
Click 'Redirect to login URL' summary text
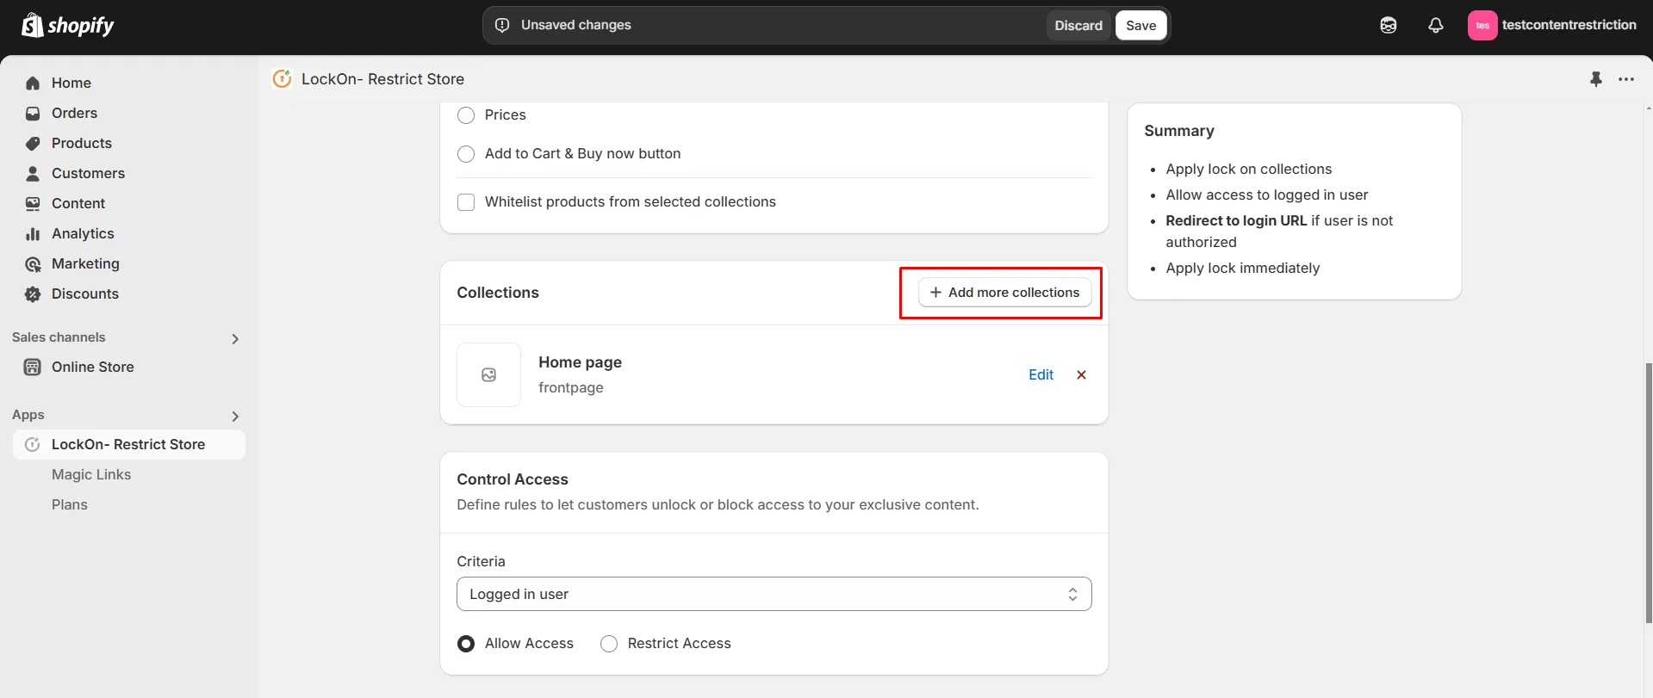tap(1236, 220)
